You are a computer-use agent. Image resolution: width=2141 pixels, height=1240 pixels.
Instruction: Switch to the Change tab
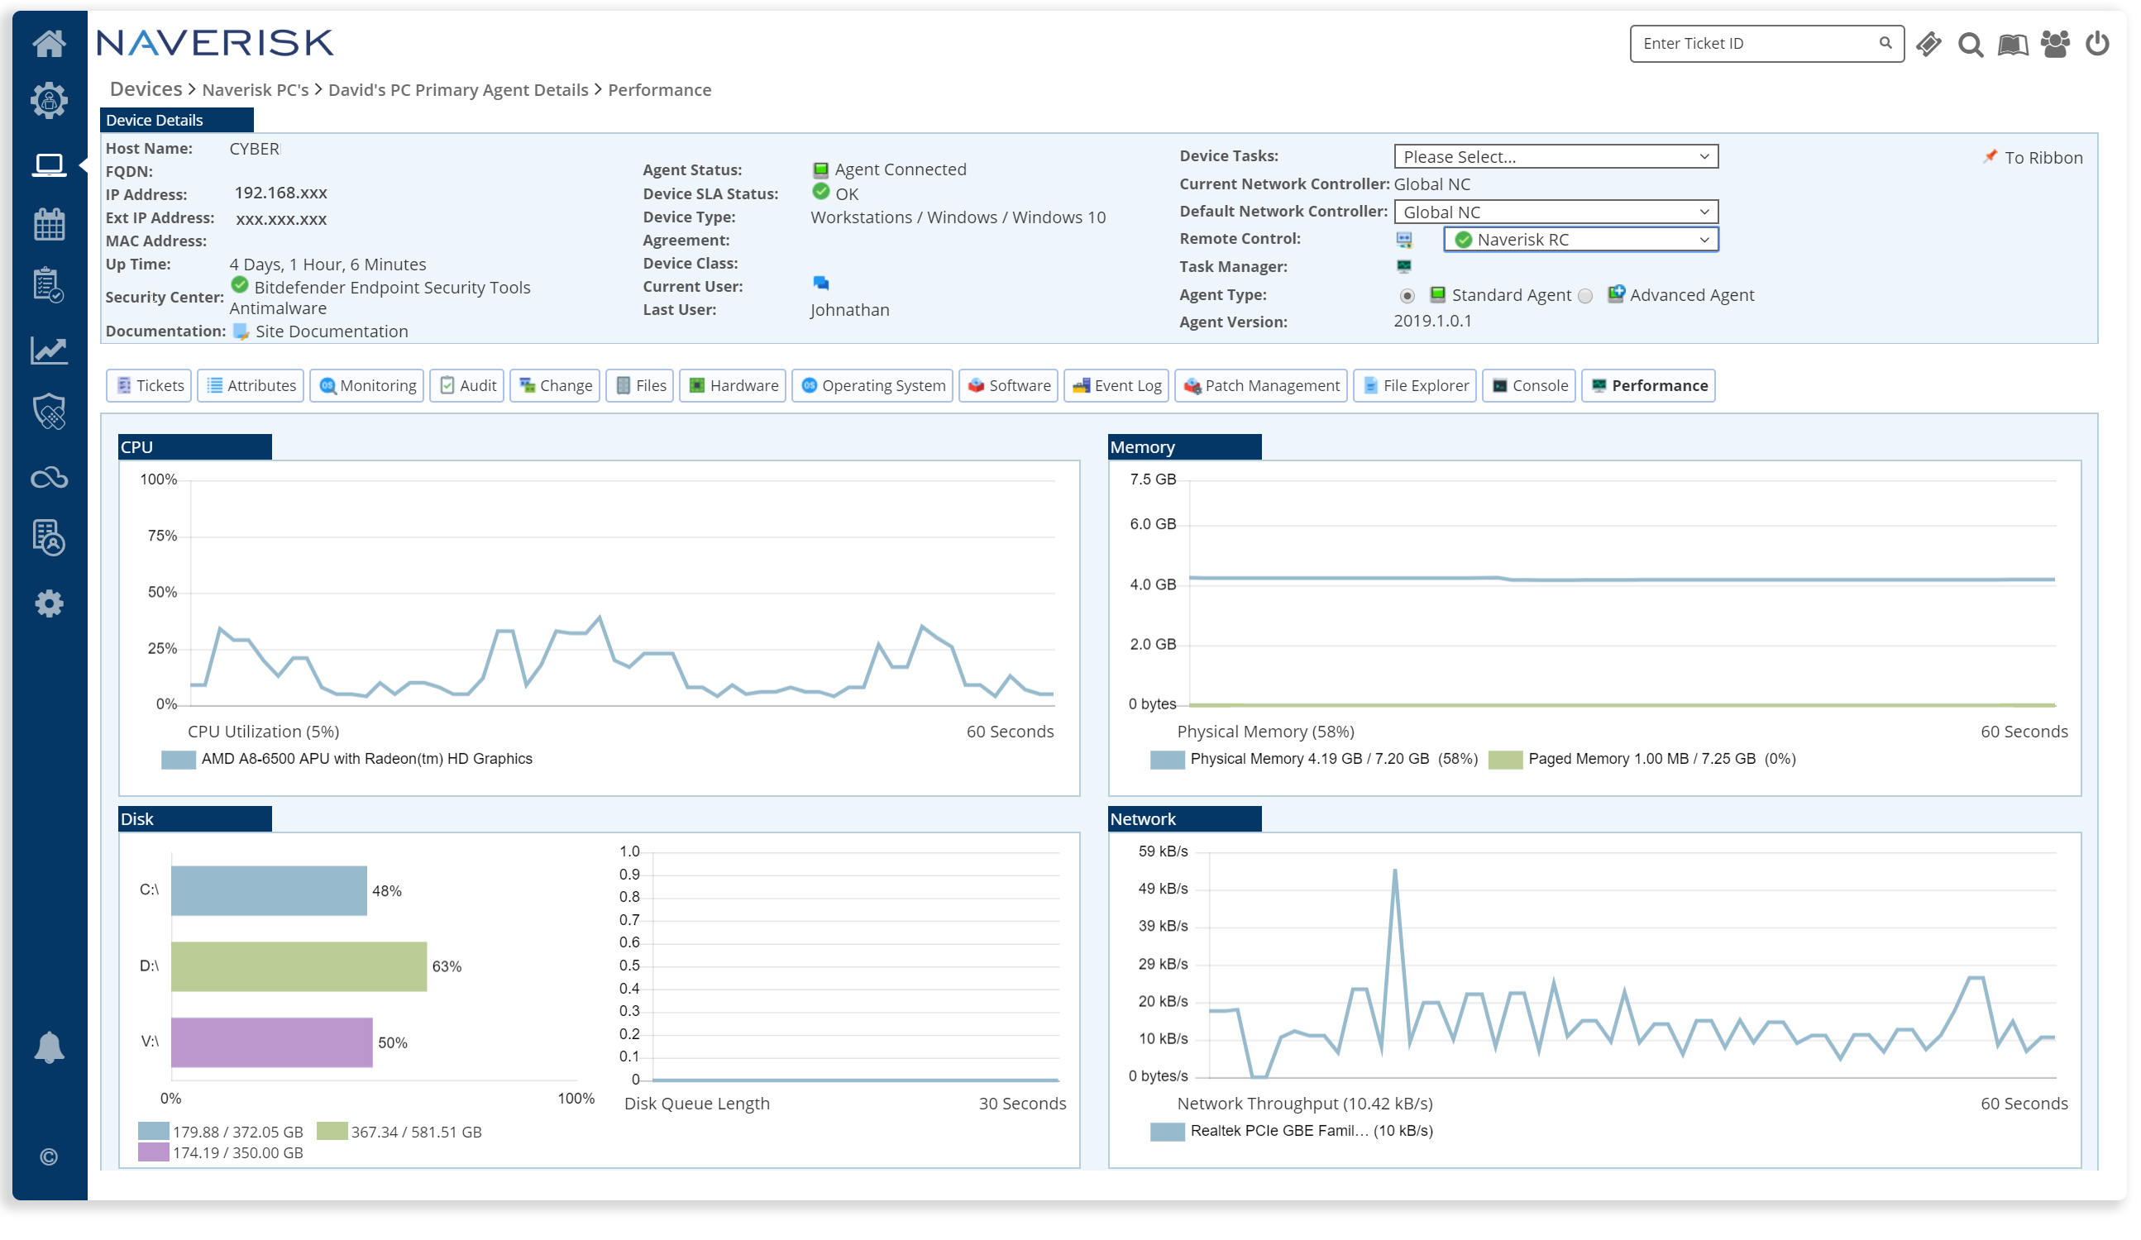click(556, 385)
